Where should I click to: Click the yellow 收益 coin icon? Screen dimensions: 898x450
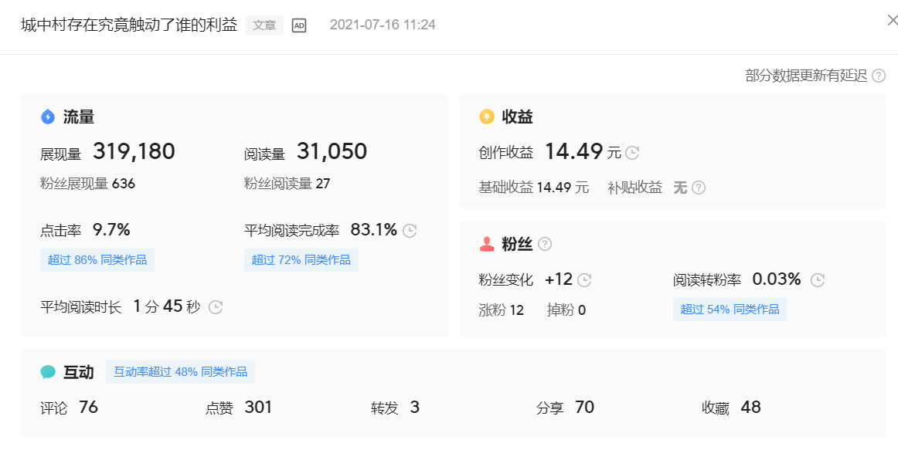[485, 117]
